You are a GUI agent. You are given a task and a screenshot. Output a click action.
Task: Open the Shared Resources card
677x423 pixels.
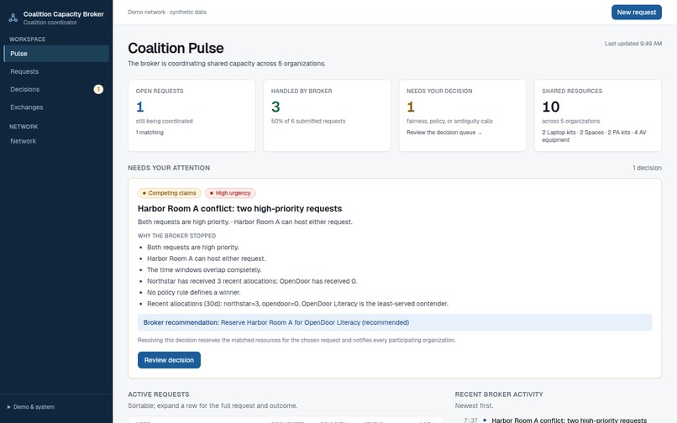pos(597,115)
